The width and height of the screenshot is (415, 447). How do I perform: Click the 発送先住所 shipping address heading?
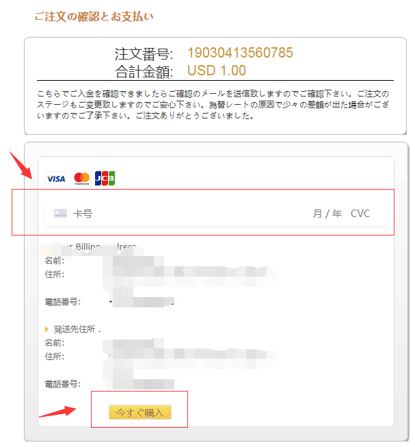[75, 329]
